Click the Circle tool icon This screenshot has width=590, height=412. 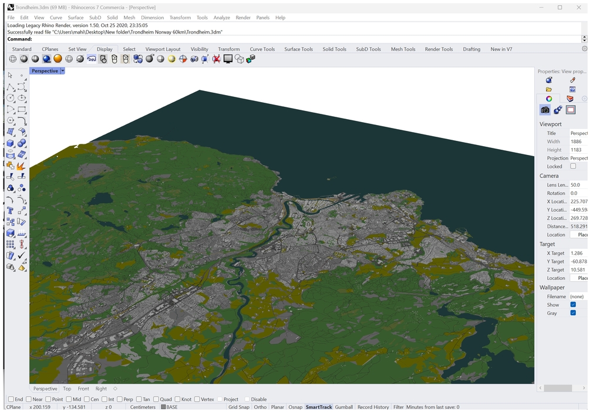(x=11, y=98)
